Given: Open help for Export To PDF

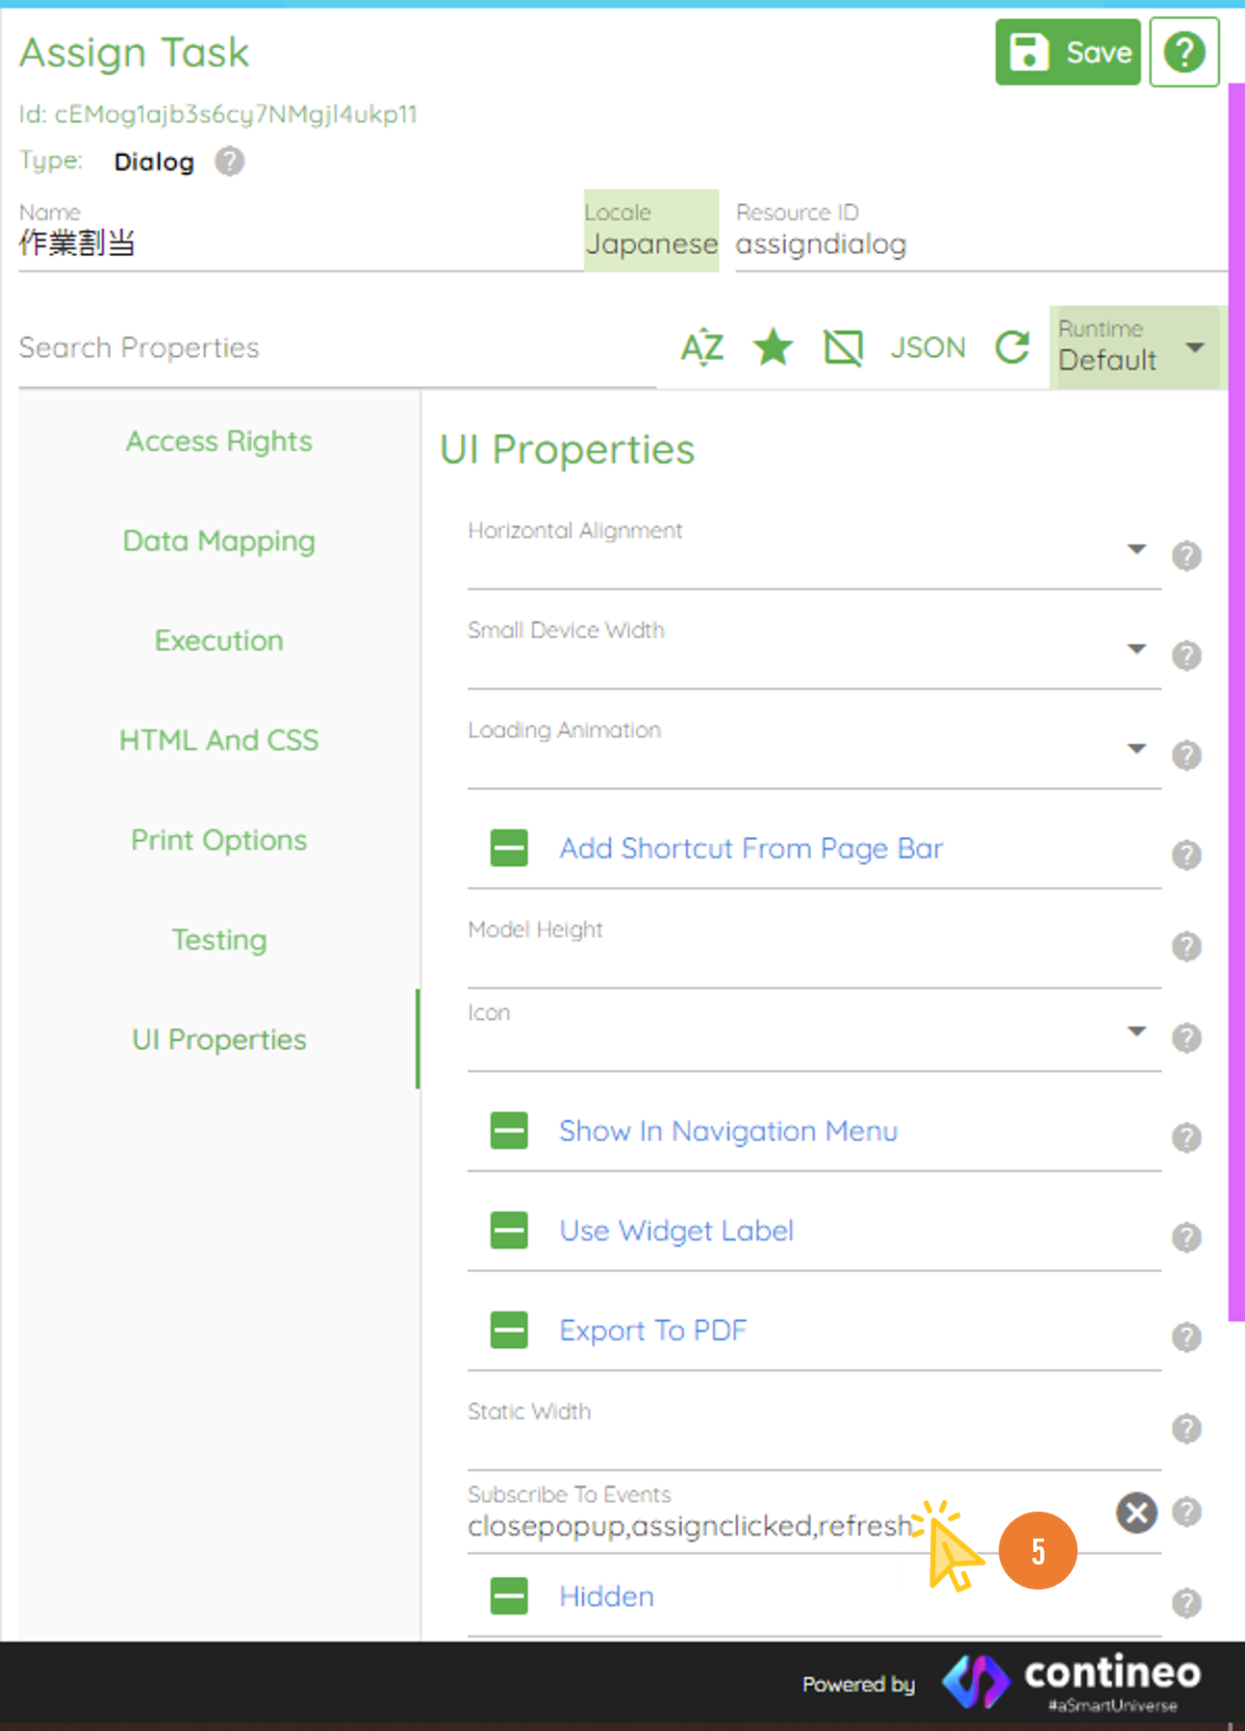Looking at the screenshot, I should coord(1185,1336).
